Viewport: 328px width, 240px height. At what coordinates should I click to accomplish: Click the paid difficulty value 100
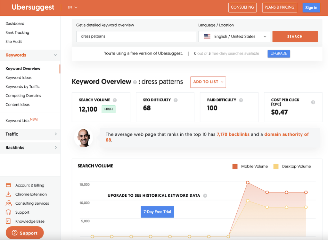click(212, 108)
